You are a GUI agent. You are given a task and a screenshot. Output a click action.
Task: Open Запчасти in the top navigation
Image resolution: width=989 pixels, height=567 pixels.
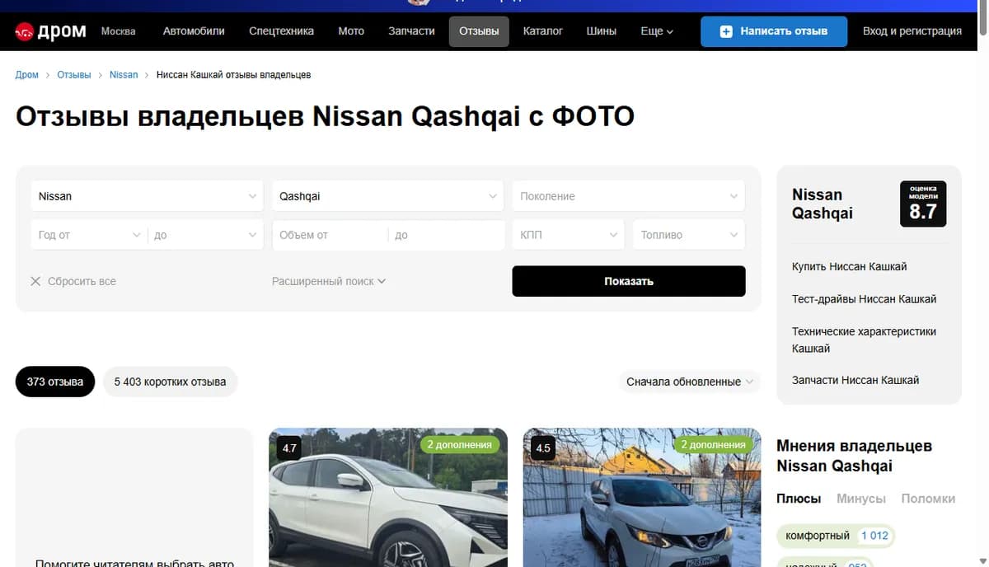click(x=411, y=31)
